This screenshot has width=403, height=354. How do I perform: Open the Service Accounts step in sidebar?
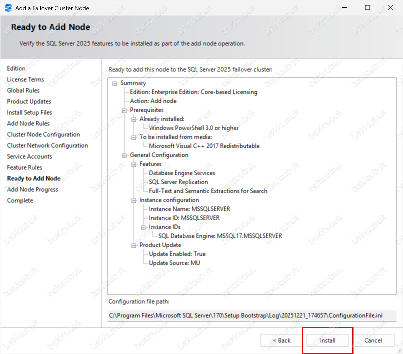[x=29, y=156]
